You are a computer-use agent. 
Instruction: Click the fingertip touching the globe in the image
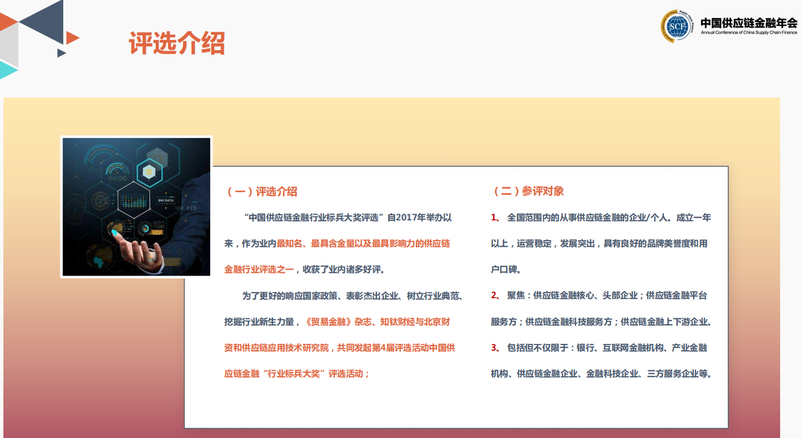click(x=117, y=232)
